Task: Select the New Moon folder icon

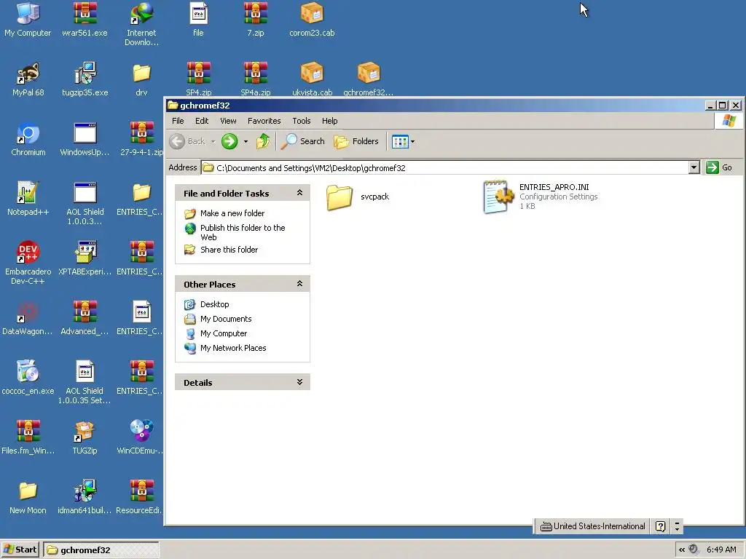Action: coord(28,497)
